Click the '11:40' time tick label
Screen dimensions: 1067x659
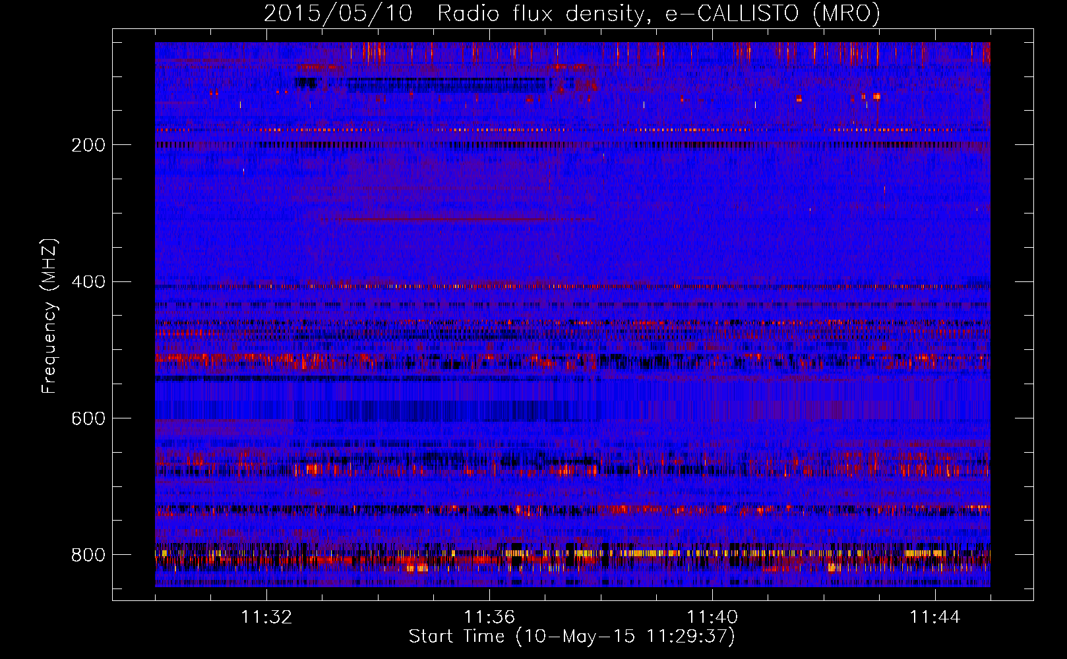(712, 617)
